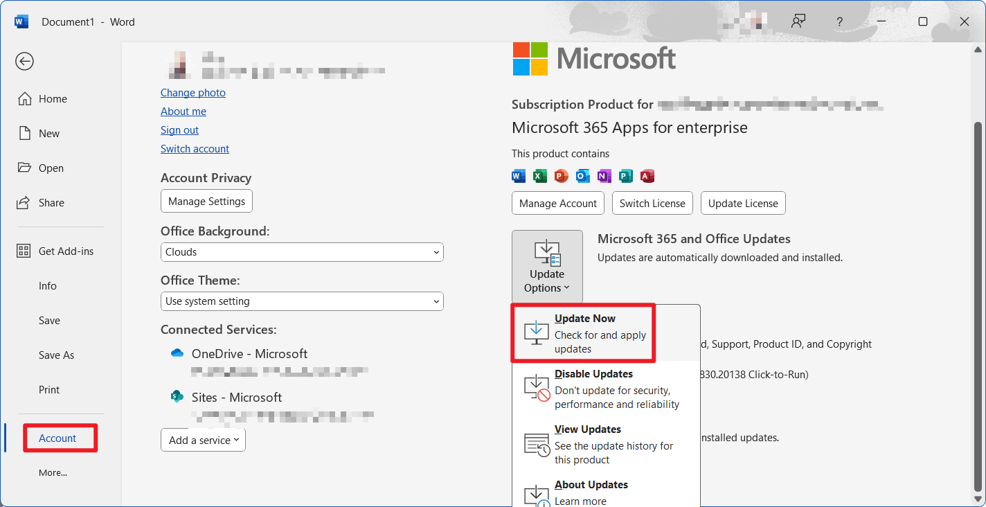Viewport: 986px width, 507px height.
Task: Open the Office Theme dropdown
Action: (x=302, y=301)
